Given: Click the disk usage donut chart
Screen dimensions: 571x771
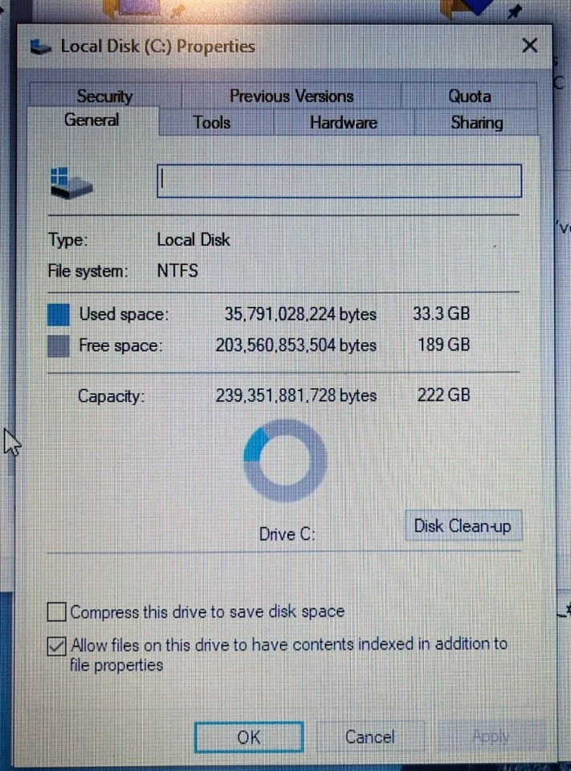Looking at the screenshot, I should (285, 461).
